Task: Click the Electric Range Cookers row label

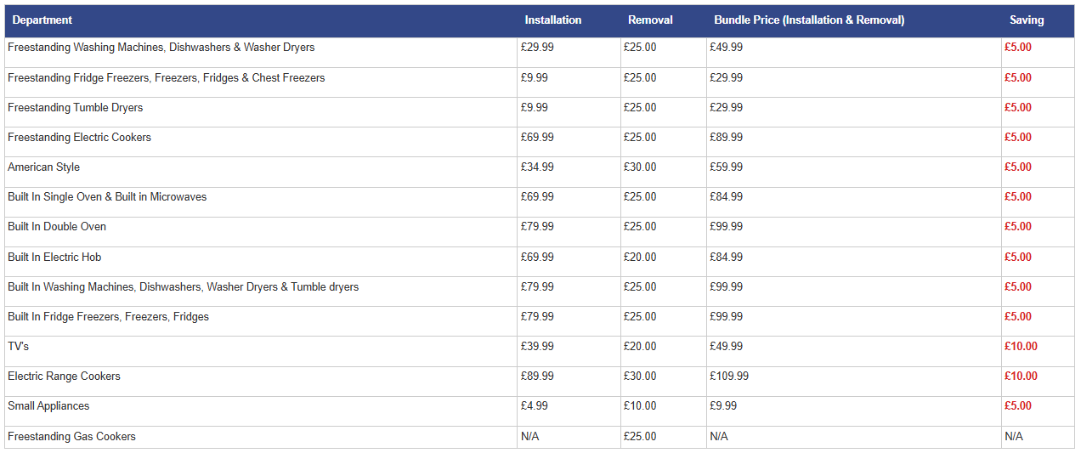Action: tap(65, 377)
